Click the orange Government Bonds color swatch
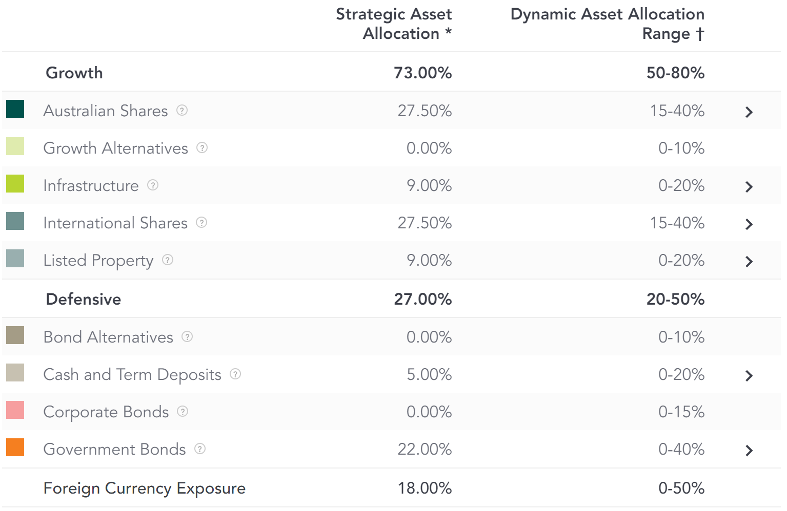This screenshot has height=511, width=787. (x=15, y=447)
